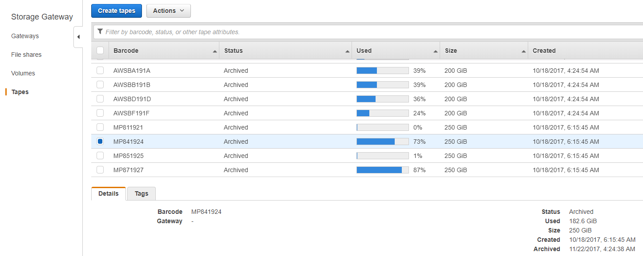This screenshot has height=256, width=643.
Task: Open the Actions dropdown menu
Action: pos(169,11)
